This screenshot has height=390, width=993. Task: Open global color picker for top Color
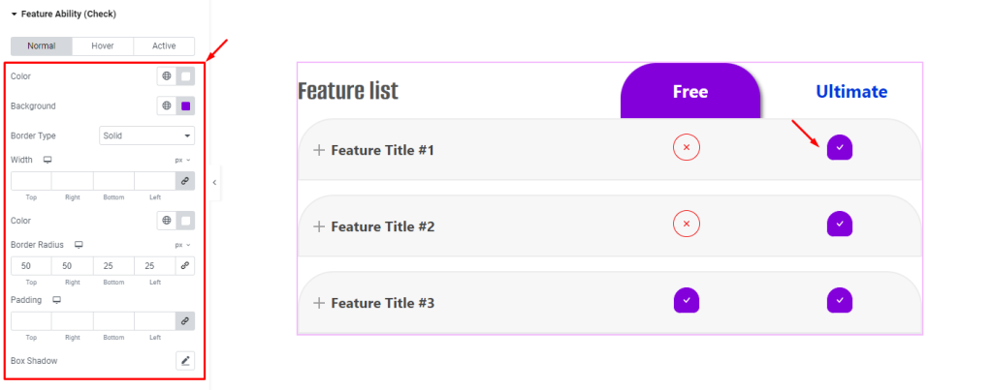tap(167, 75)
